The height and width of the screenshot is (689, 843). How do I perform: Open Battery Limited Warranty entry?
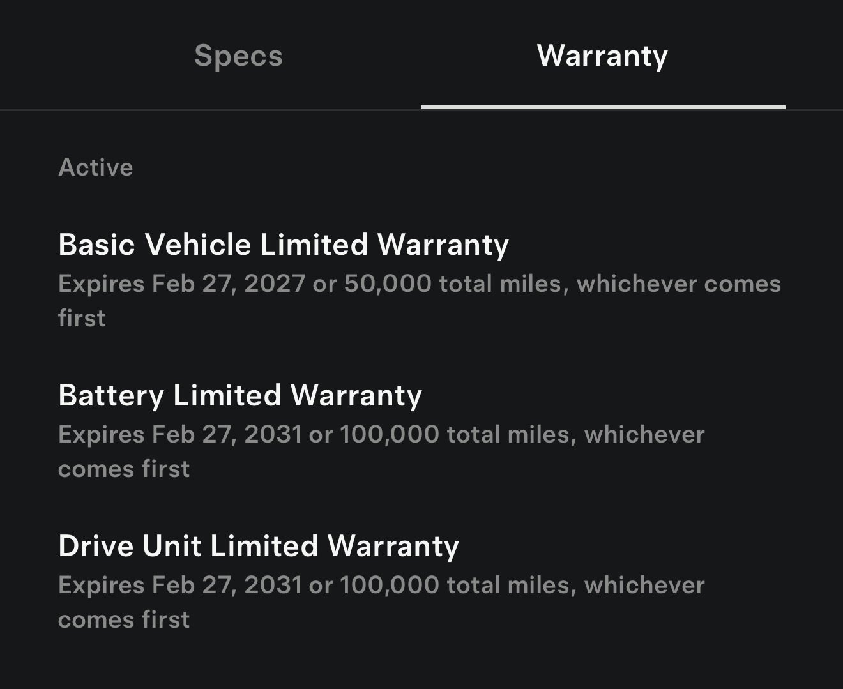[x=240, y=395]
